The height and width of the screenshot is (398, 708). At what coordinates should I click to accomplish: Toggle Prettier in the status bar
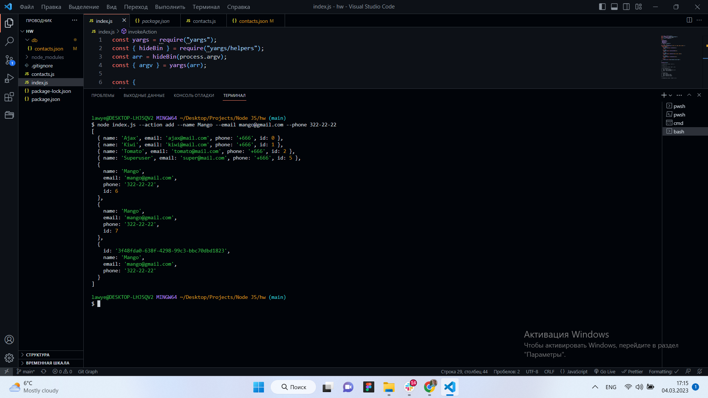(x=632, y=371)
